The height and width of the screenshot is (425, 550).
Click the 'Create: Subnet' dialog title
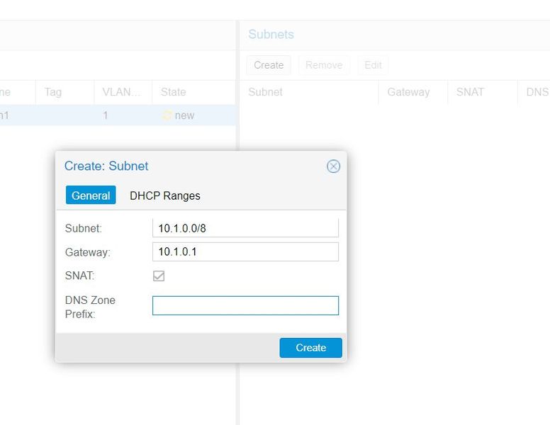pos(106,166)
